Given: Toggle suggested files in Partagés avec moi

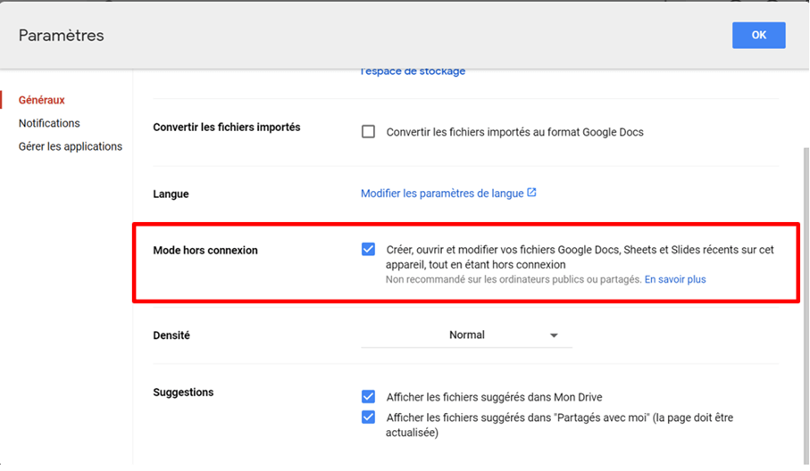Looking at the screenshot, I should 368,417.
